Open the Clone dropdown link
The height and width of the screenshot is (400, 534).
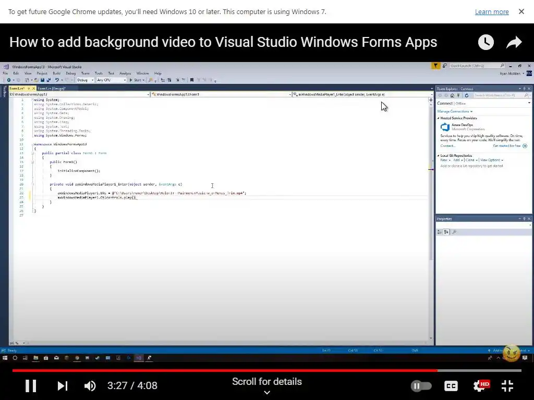click(x=471, y=160)
